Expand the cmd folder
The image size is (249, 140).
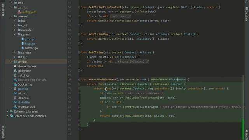click(11, 3)
